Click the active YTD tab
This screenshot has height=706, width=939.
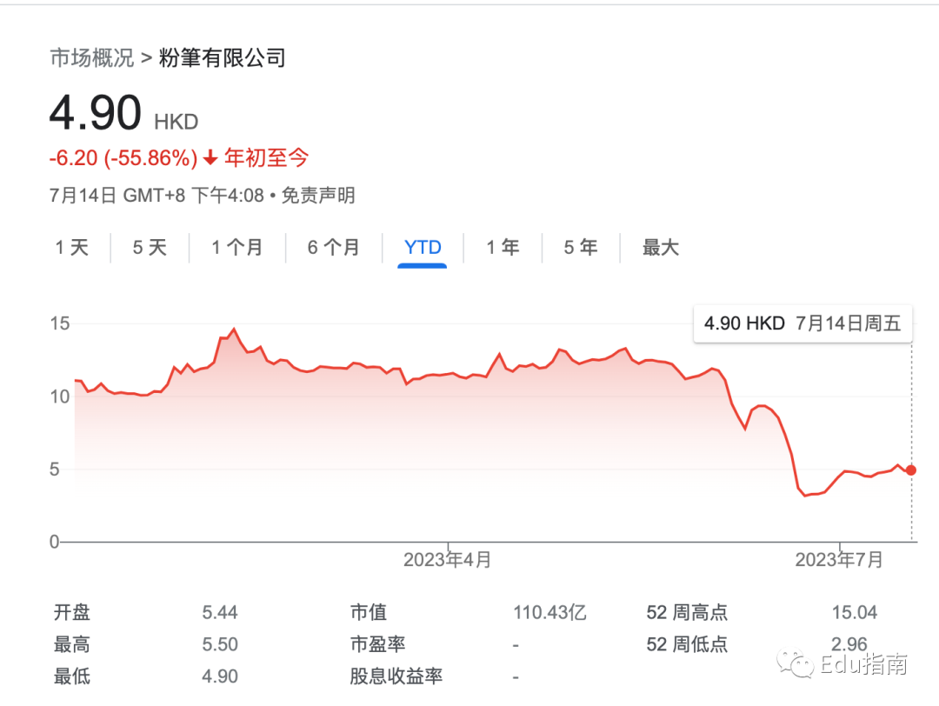(423, 248)
